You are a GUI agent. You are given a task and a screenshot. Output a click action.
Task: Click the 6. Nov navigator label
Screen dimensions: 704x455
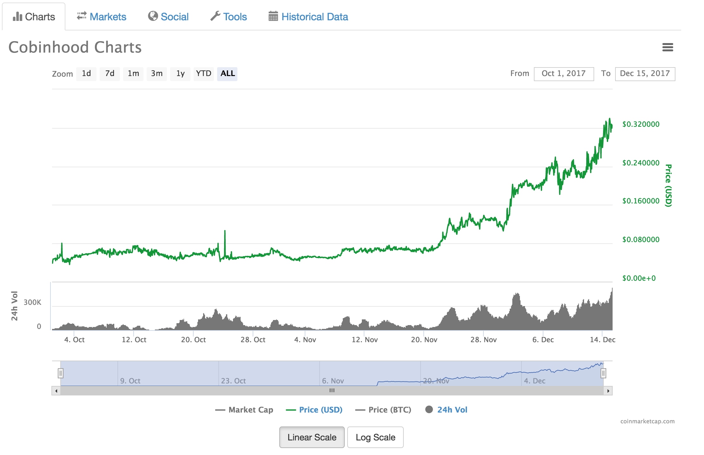click(x=333, y=381)
